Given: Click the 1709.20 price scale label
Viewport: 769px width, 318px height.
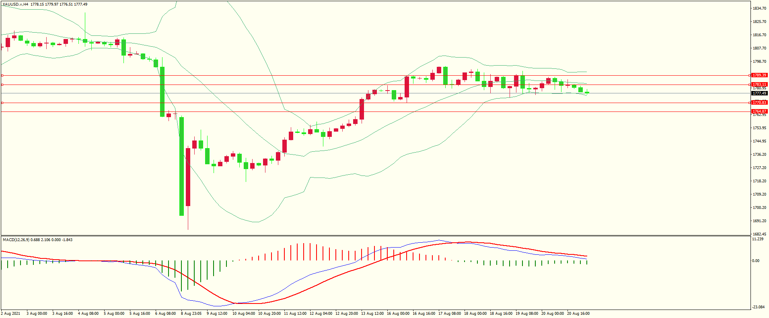Looking at the screenshot, I should point(759,194).
